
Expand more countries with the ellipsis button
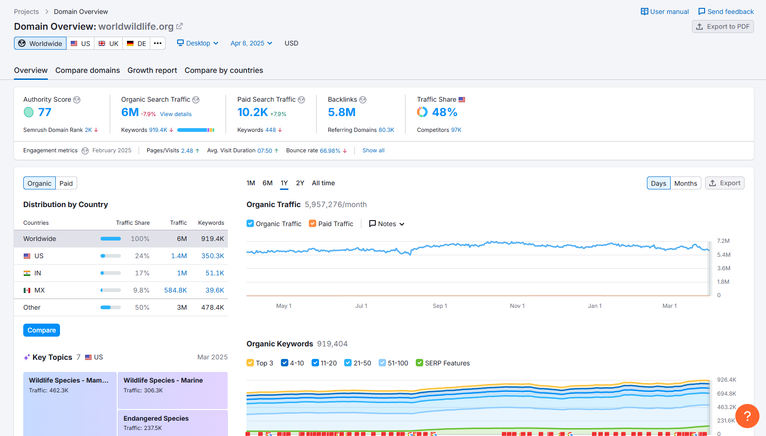pyautogui.click(x=158, y=43)
